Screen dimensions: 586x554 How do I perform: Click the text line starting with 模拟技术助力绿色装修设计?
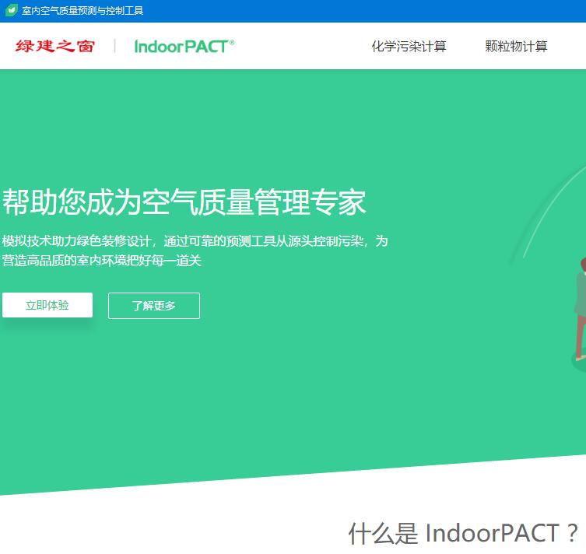[195, 241]
